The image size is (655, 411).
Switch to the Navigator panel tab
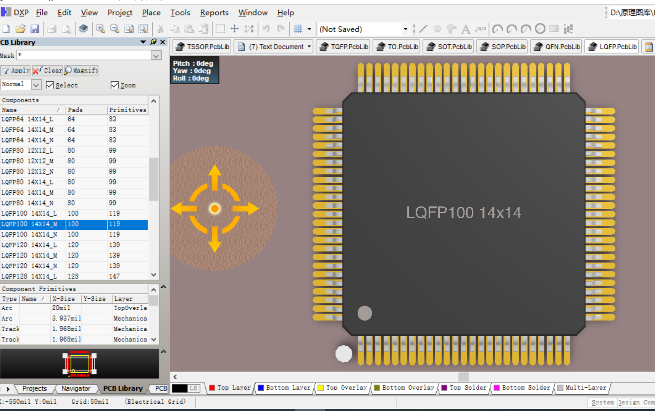pyautogui.click(x=76, y=388)
